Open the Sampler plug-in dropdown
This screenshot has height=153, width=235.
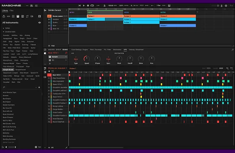[x=66, y=57]
